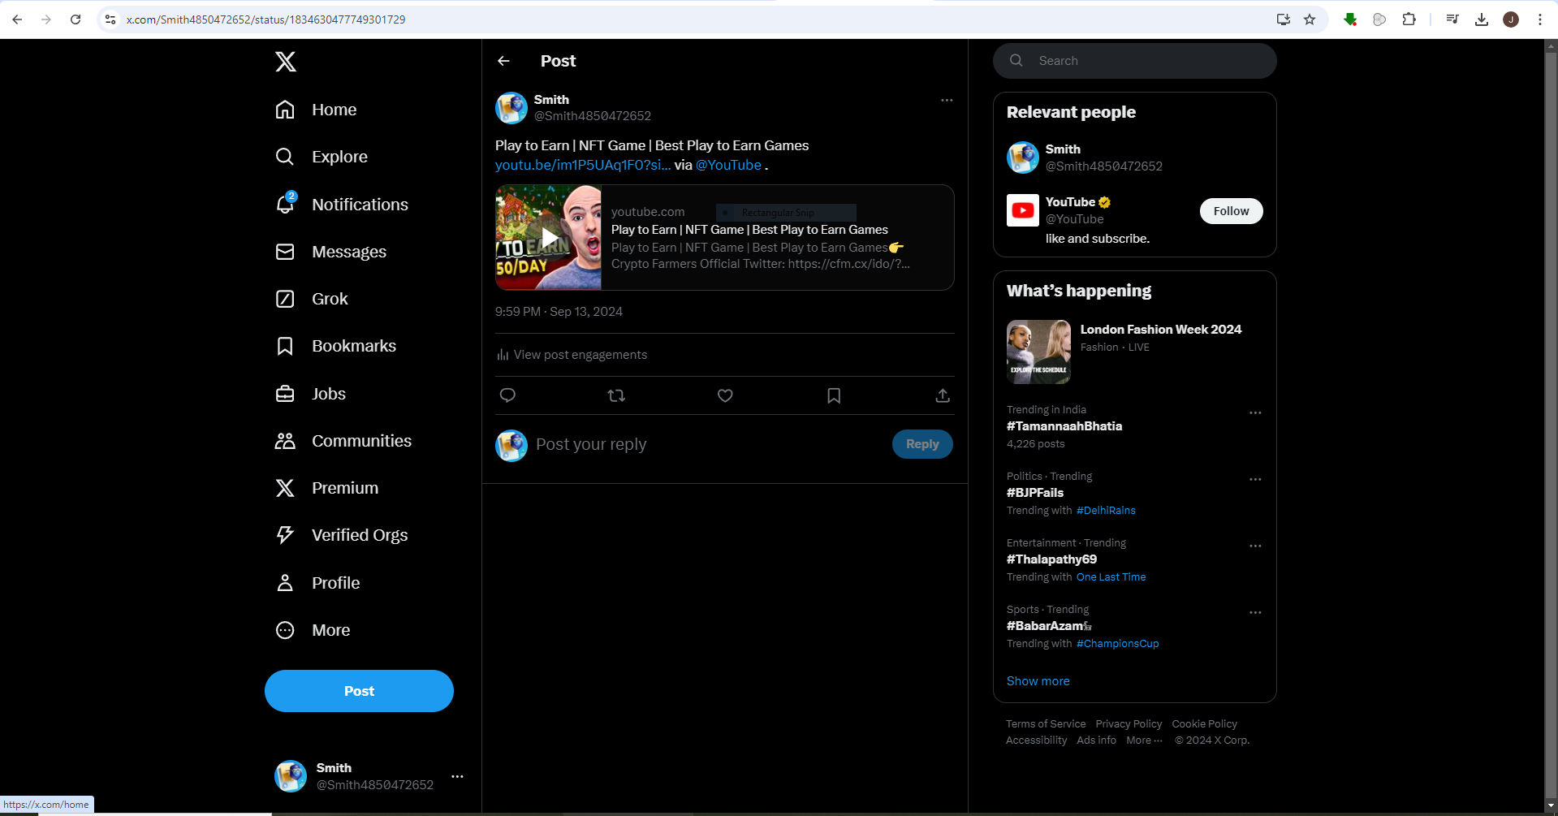1558x816 pixels.
Task: Open Profile from the sidebar
Action: 317,583
